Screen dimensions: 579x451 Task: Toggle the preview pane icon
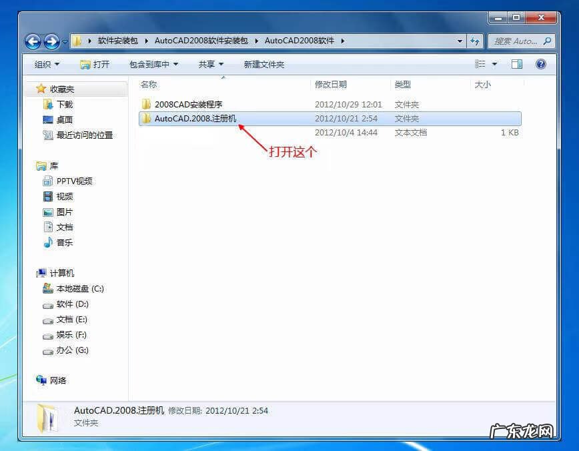517,64
